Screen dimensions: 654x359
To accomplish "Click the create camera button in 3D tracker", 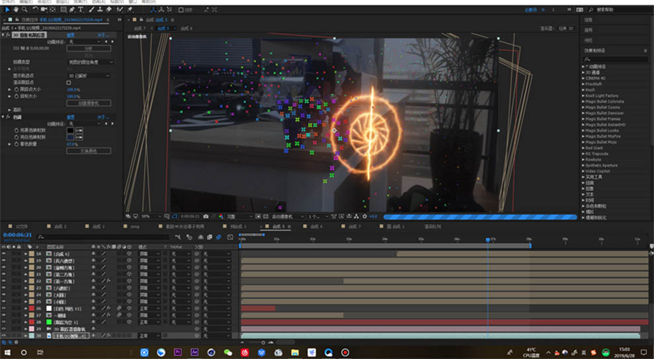I will (87, 103).
